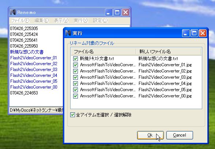Uncheck the file renamed to Flash2VideoConverter_00.jpg
The height and width of the screenshot is (149, 215).
click(75, 96)
